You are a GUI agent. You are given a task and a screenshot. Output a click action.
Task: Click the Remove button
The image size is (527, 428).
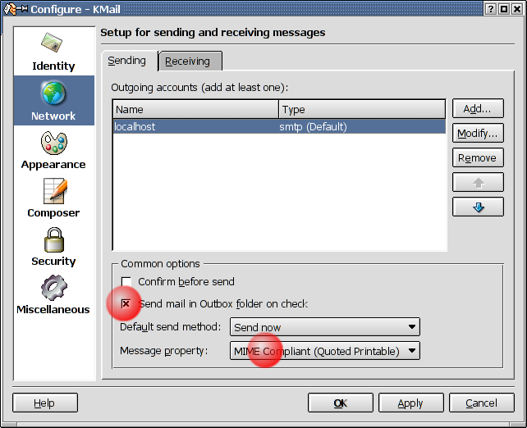click(478, 157)
